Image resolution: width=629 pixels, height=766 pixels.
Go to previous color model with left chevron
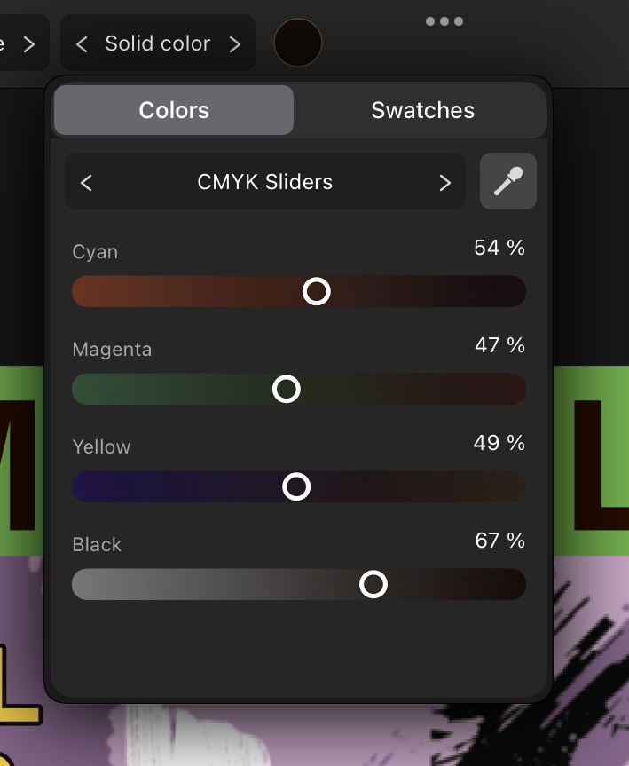point(86,182)
